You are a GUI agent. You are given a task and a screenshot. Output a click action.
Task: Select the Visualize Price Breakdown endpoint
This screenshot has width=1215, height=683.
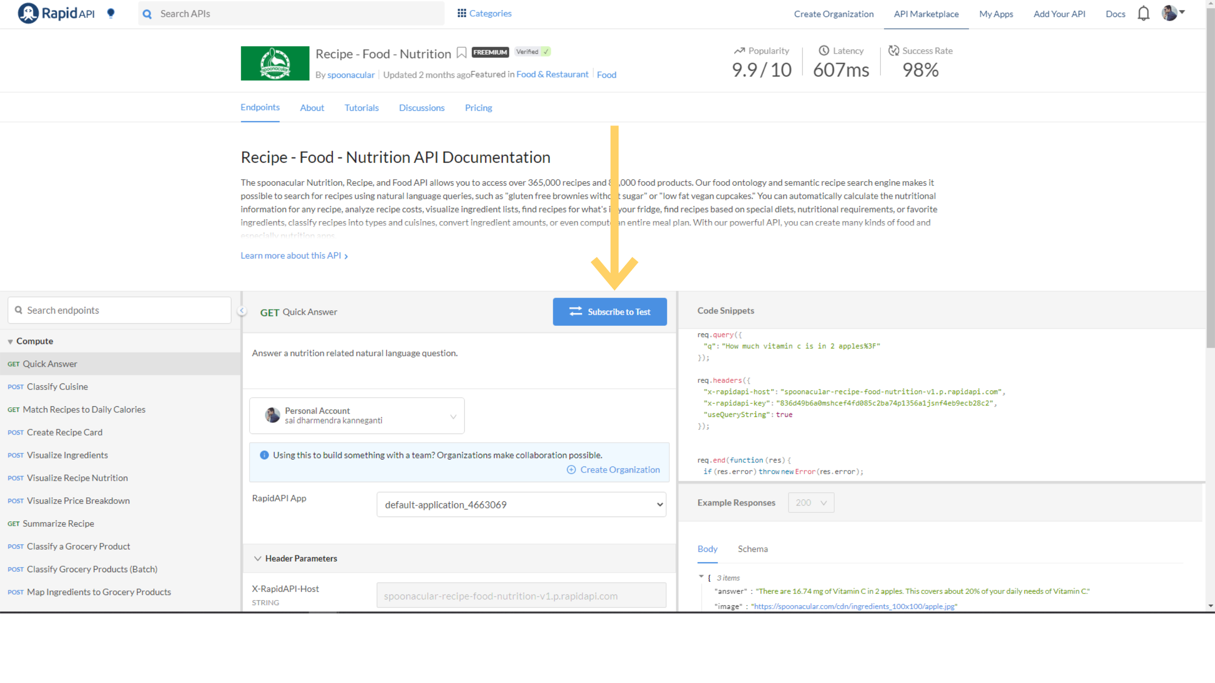pyautogui.click(x=120, y=500)
